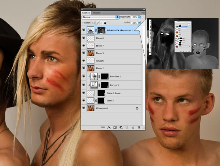This screenshot has width=220, height=166.
Task: Select the black mask of Fotofilter 1
Action: (x=105, y=77)
